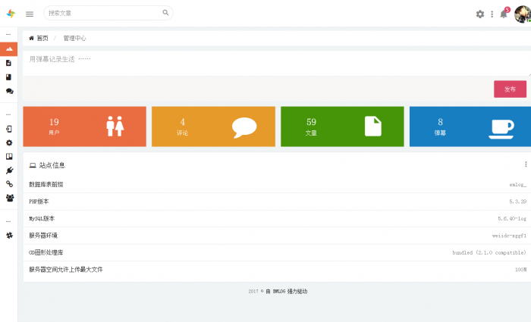The image size is (531, 322).
Task: Open the 文章 stat card showing 59
Action: coord(342,126)
